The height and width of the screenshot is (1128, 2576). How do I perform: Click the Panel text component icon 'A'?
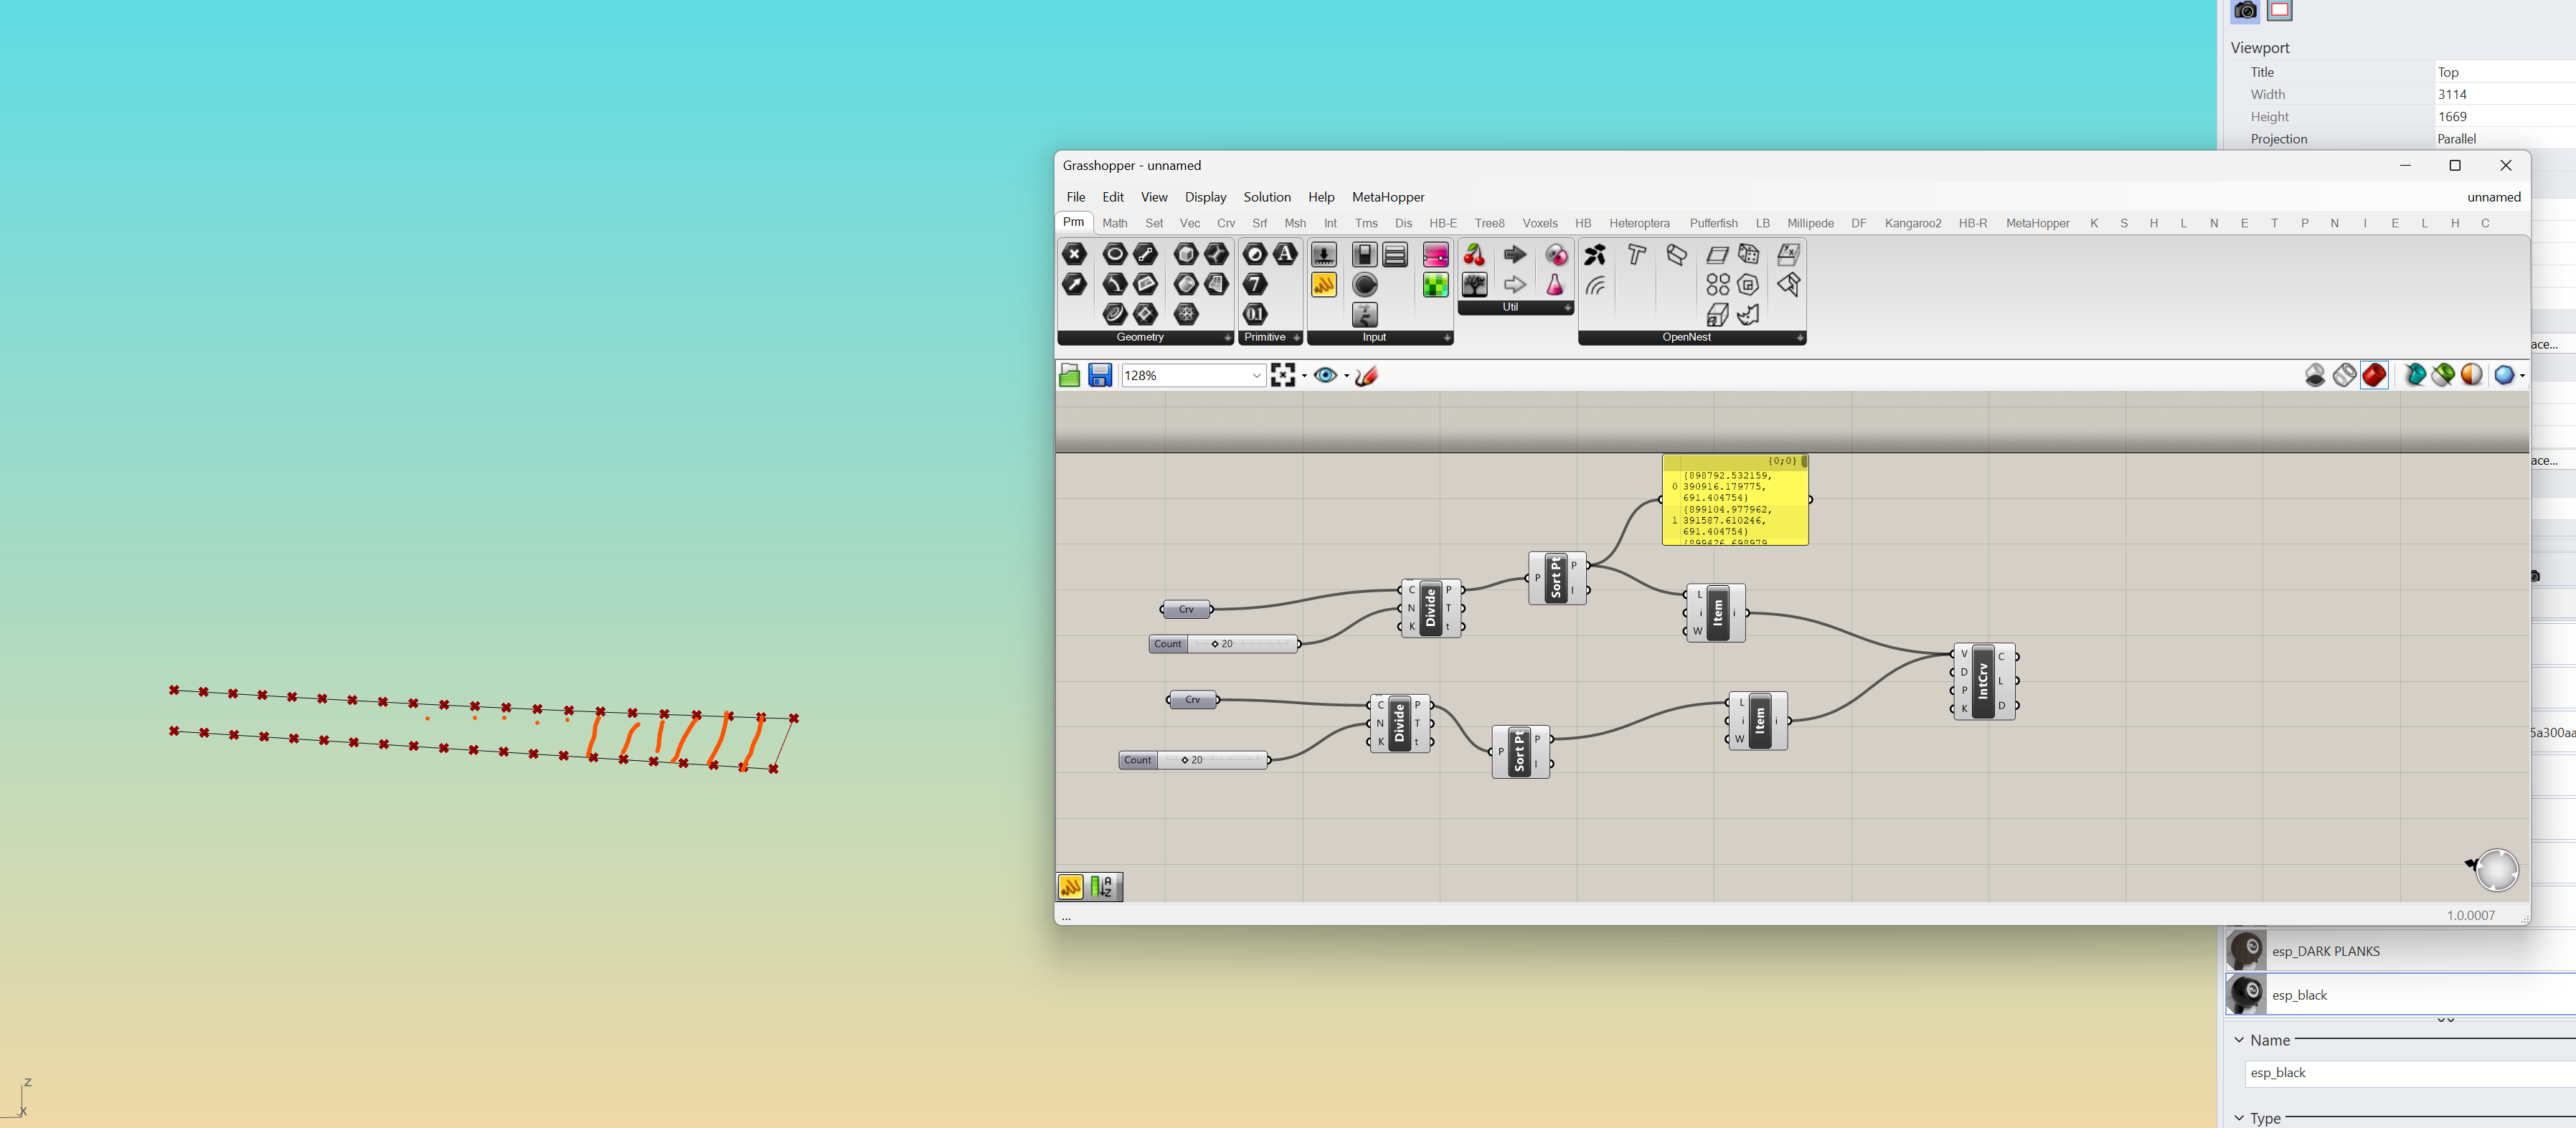point(1285,254)
